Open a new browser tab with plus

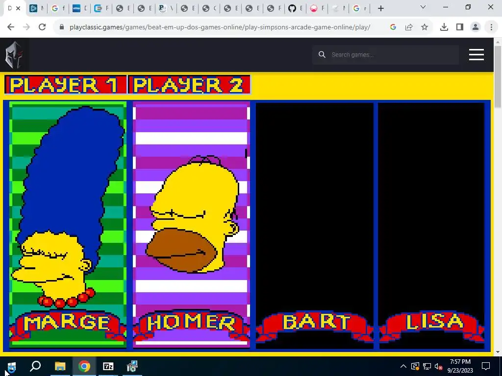pos(380,9)
